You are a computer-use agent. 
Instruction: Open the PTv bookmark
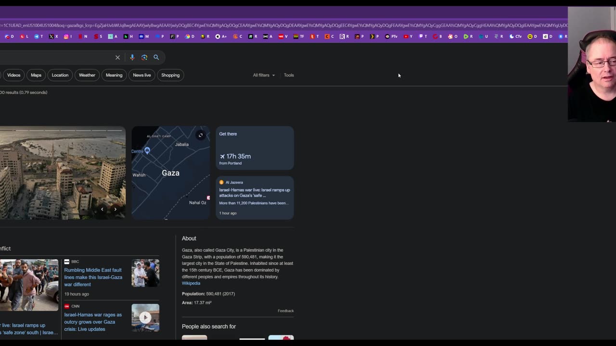coord(391,37)
